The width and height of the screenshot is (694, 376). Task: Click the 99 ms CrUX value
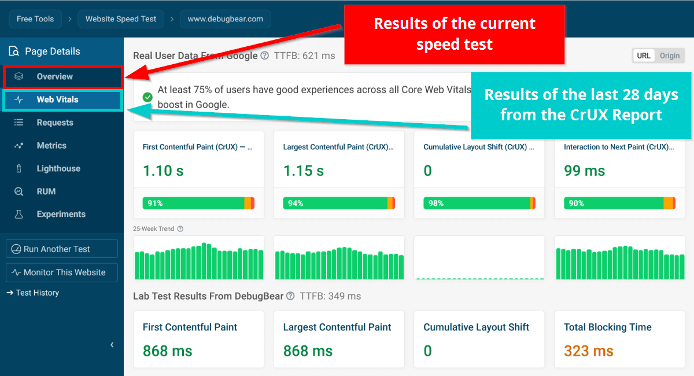click(x=585, y=171)
